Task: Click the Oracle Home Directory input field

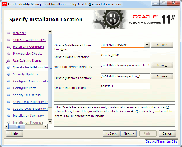Action: pos(125,55)
